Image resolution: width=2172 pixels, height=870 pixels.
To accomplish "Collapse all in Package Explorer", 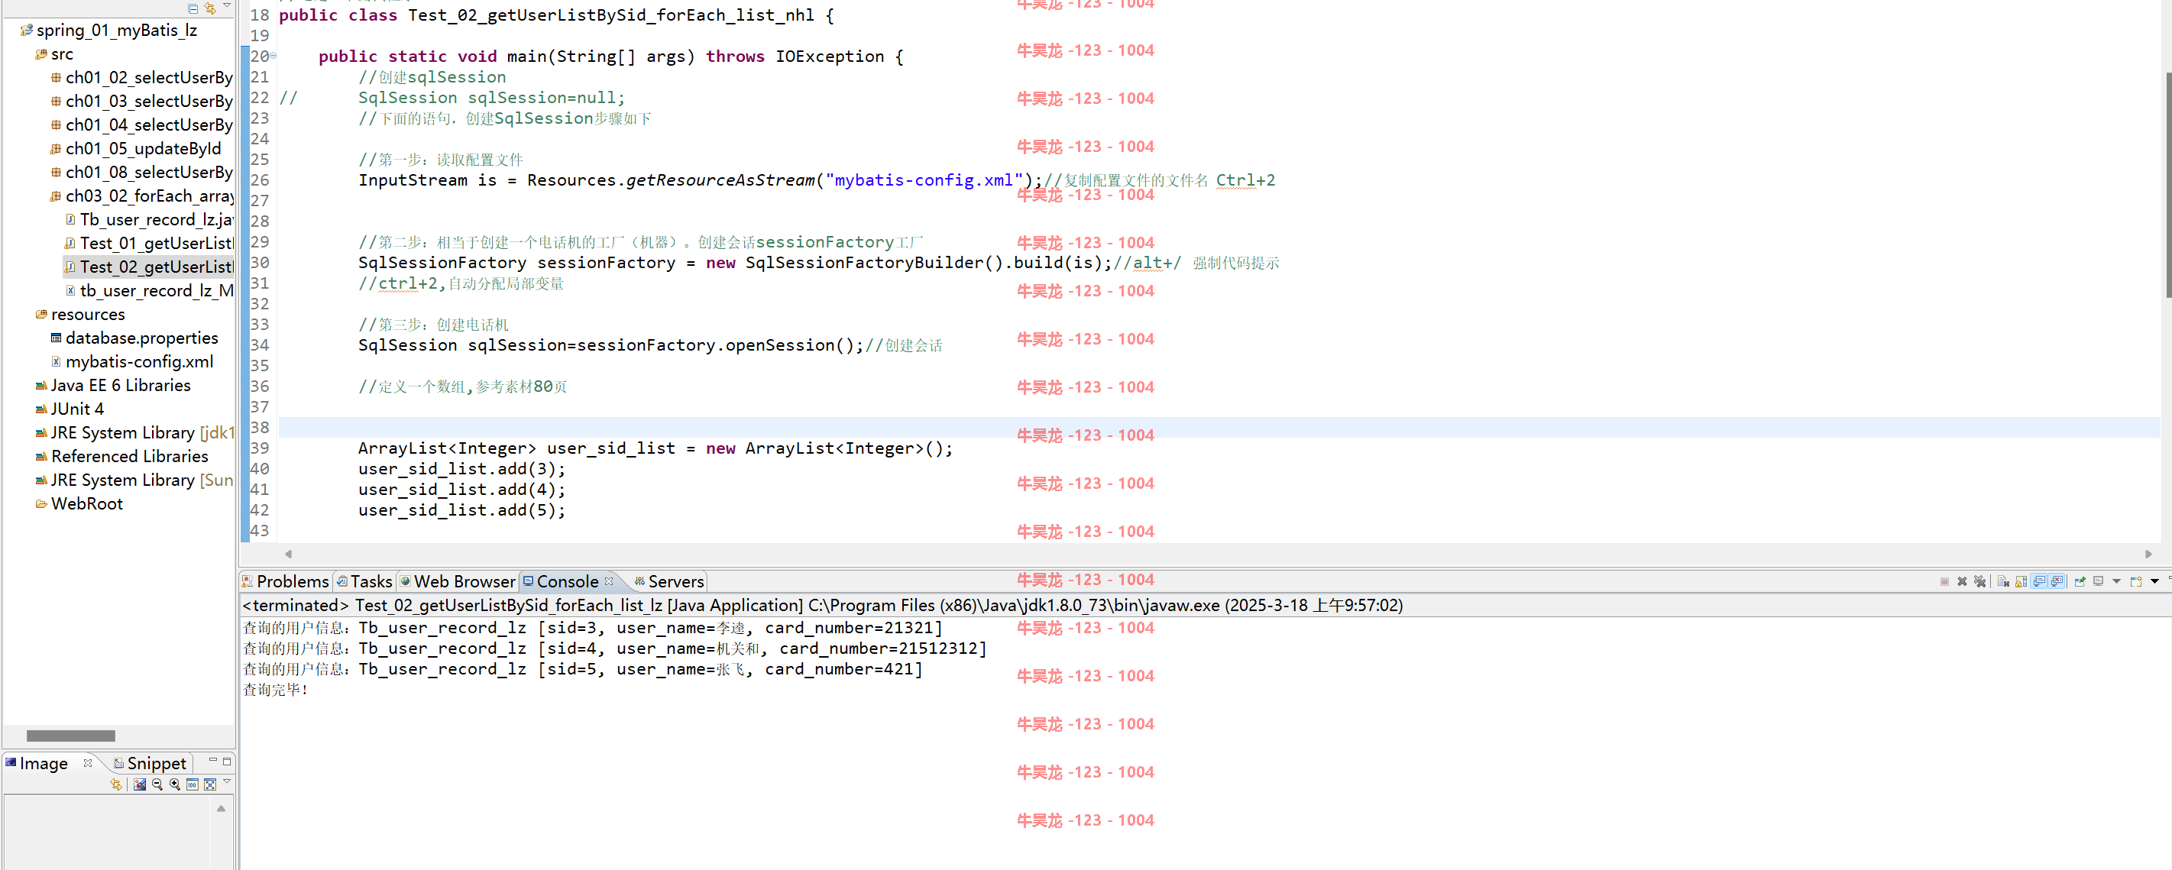I will click(x=193, y=8).
